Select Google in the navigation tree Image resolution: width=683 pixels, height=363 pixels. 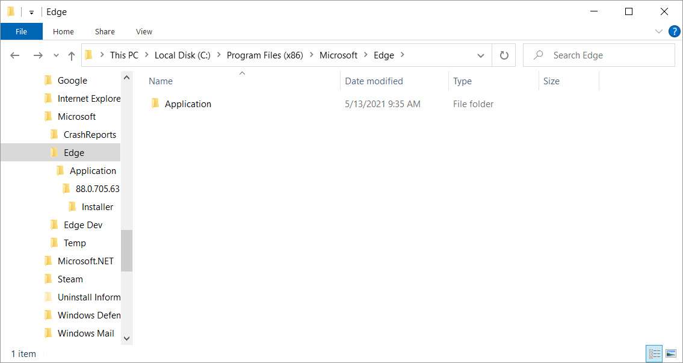click(72, 81)
